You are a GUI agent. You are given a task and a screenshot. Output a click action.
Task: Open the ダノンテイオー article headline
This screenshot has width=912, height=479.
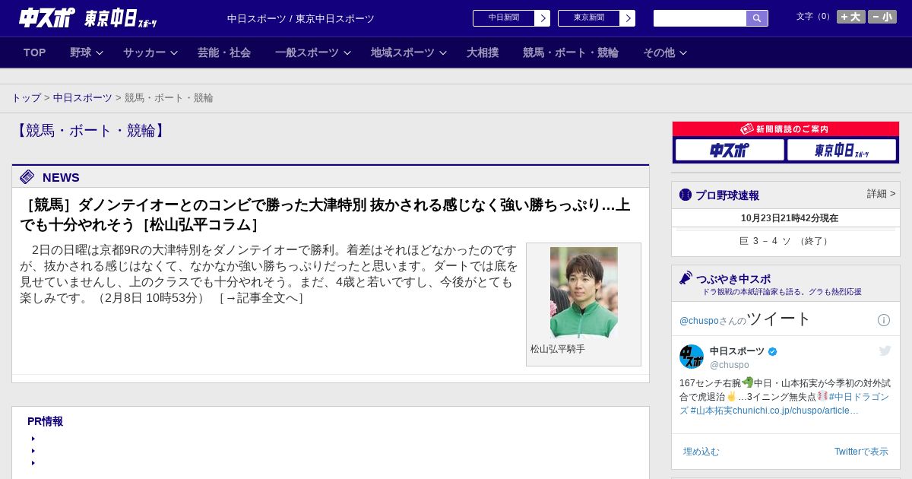[x=325, y=214]
